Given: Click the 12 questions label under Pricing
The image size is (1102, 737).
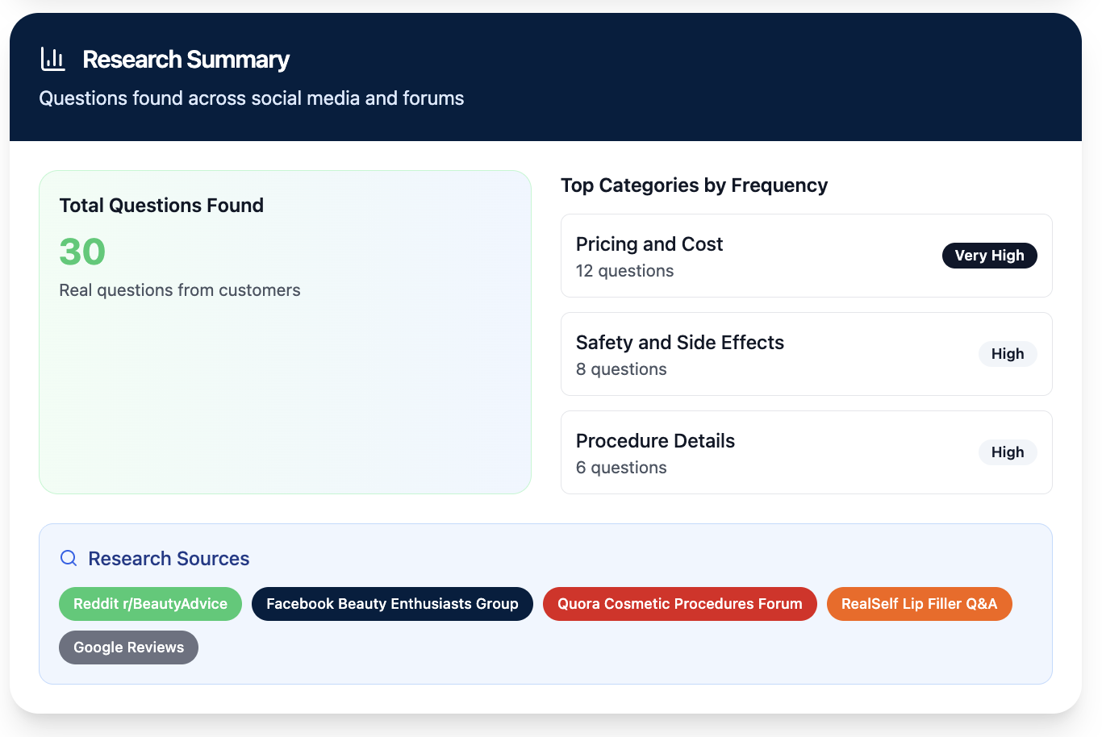Looking at the screenshot, I should pyautogui.click(x=624, y=271).
